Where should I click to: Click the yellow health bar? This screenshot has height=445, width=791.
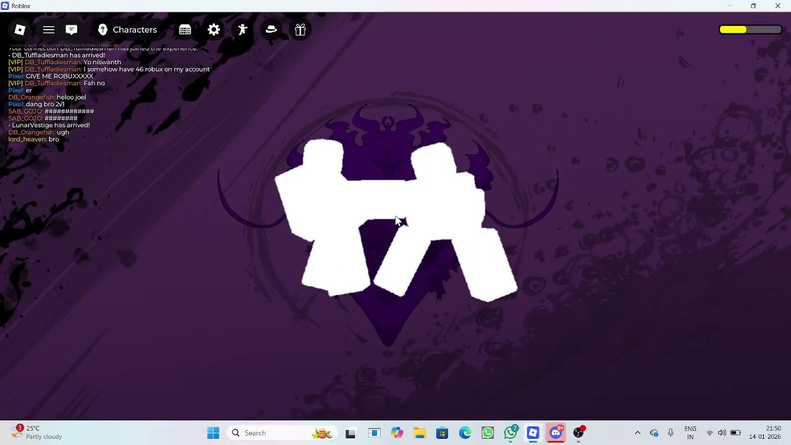click(750, 30)
